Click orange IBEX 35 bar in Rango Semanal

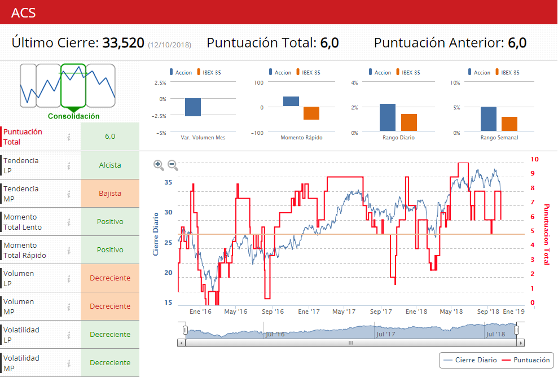(509, 124)
